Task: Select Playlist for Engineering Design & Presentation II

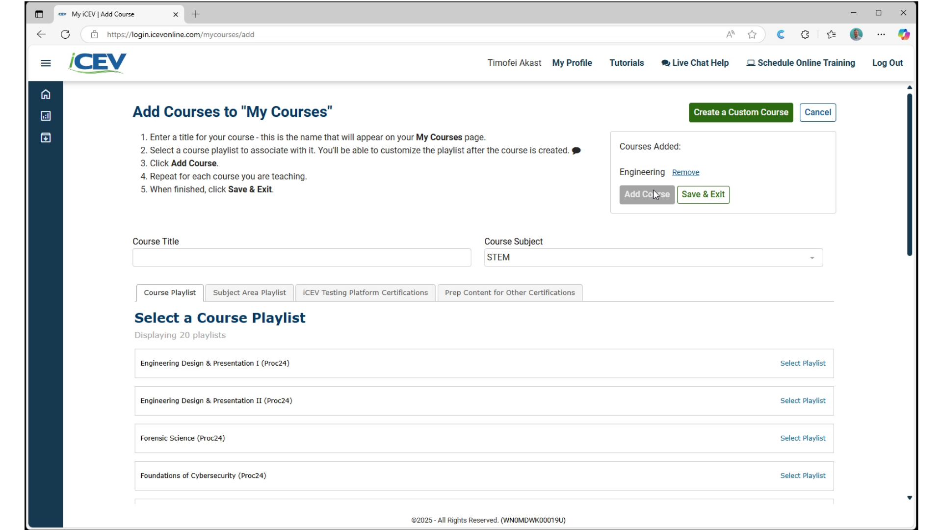Action: 803,401
